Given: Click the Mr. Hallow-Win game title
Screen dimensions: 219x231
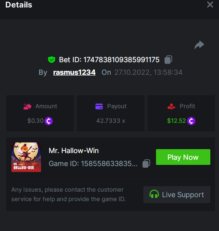Looking at the screenshot, I should [74, 151].
